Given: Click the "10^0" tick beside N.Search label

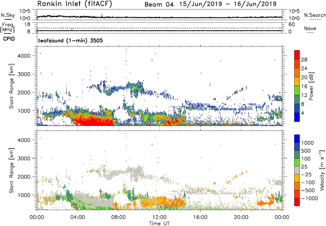Looking at the screenshot, I should point(294,18).
